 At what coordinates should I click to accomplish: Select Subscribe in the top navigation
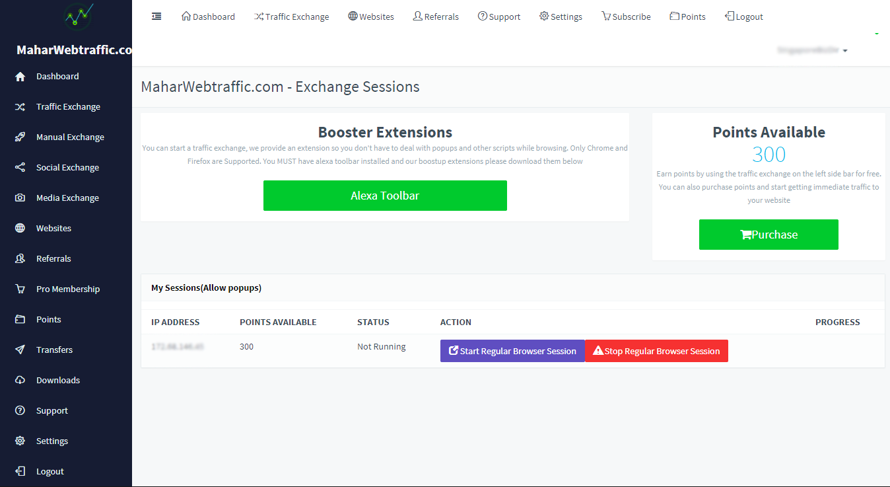click(626, 17)
